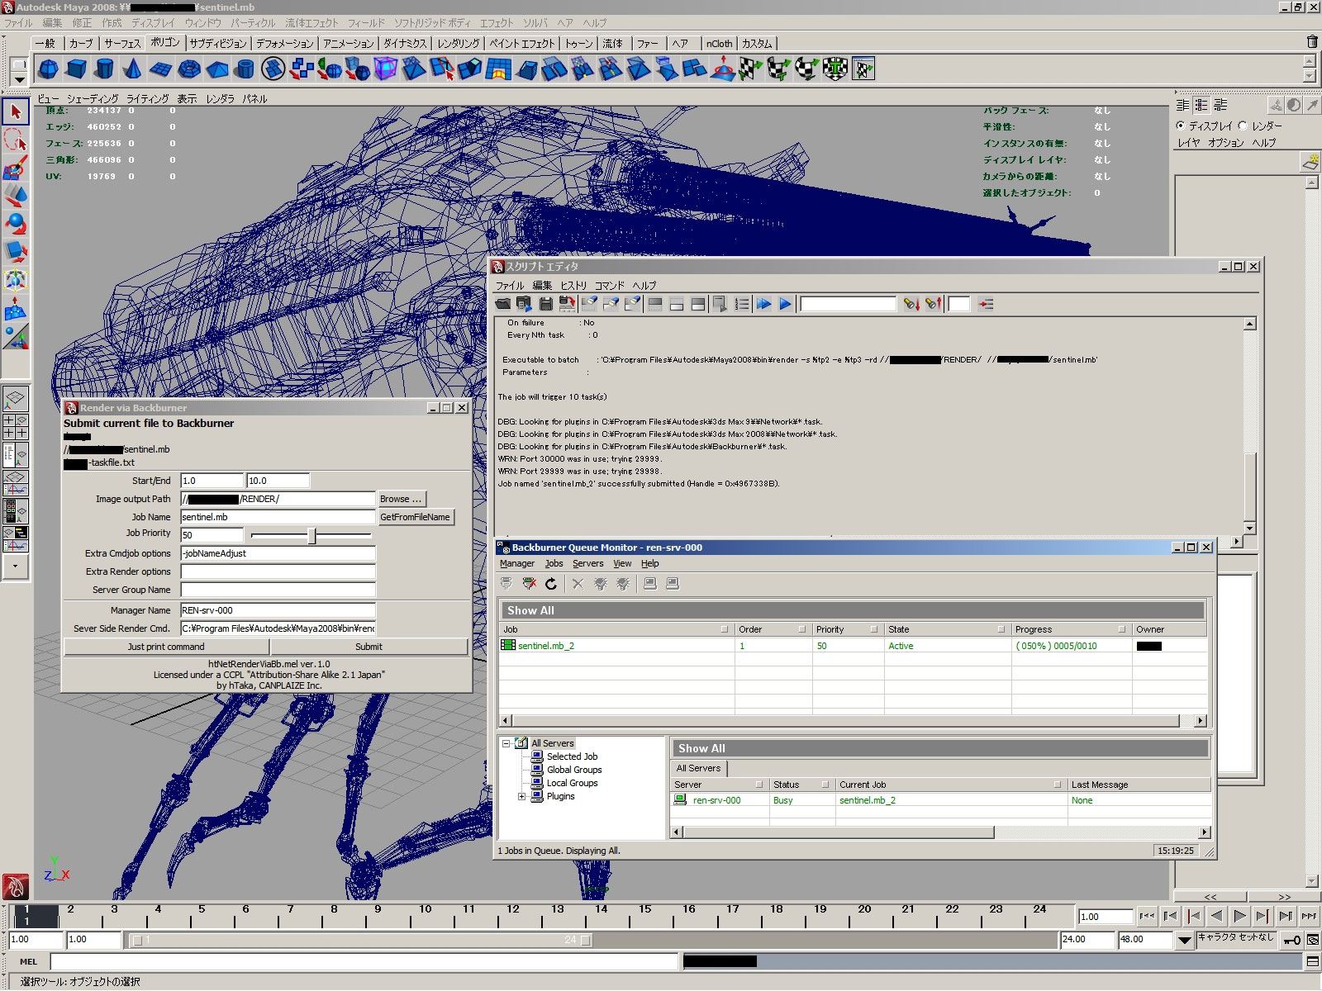Click the Job Name input field

point(278,517)
